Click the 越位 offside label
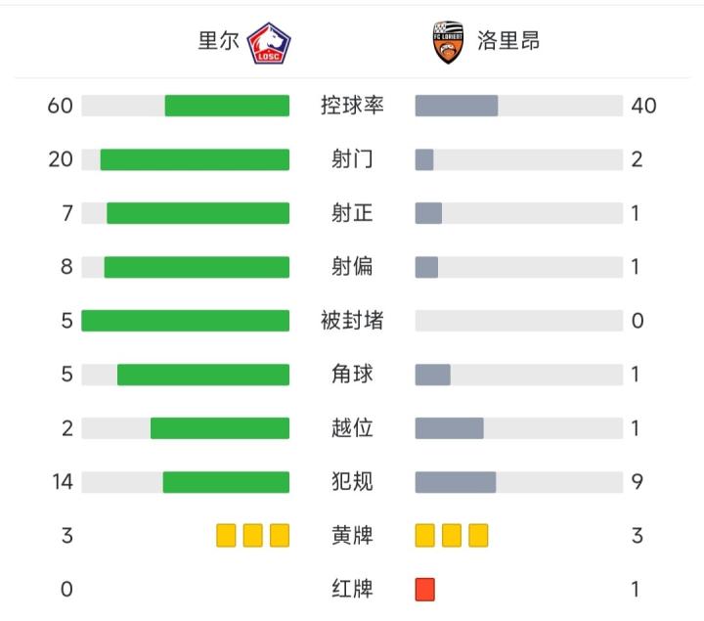 pos(352,428)
